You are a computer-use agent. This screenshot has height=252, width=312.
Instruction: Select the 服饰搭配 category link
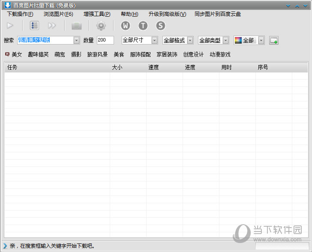coord(140,54)
